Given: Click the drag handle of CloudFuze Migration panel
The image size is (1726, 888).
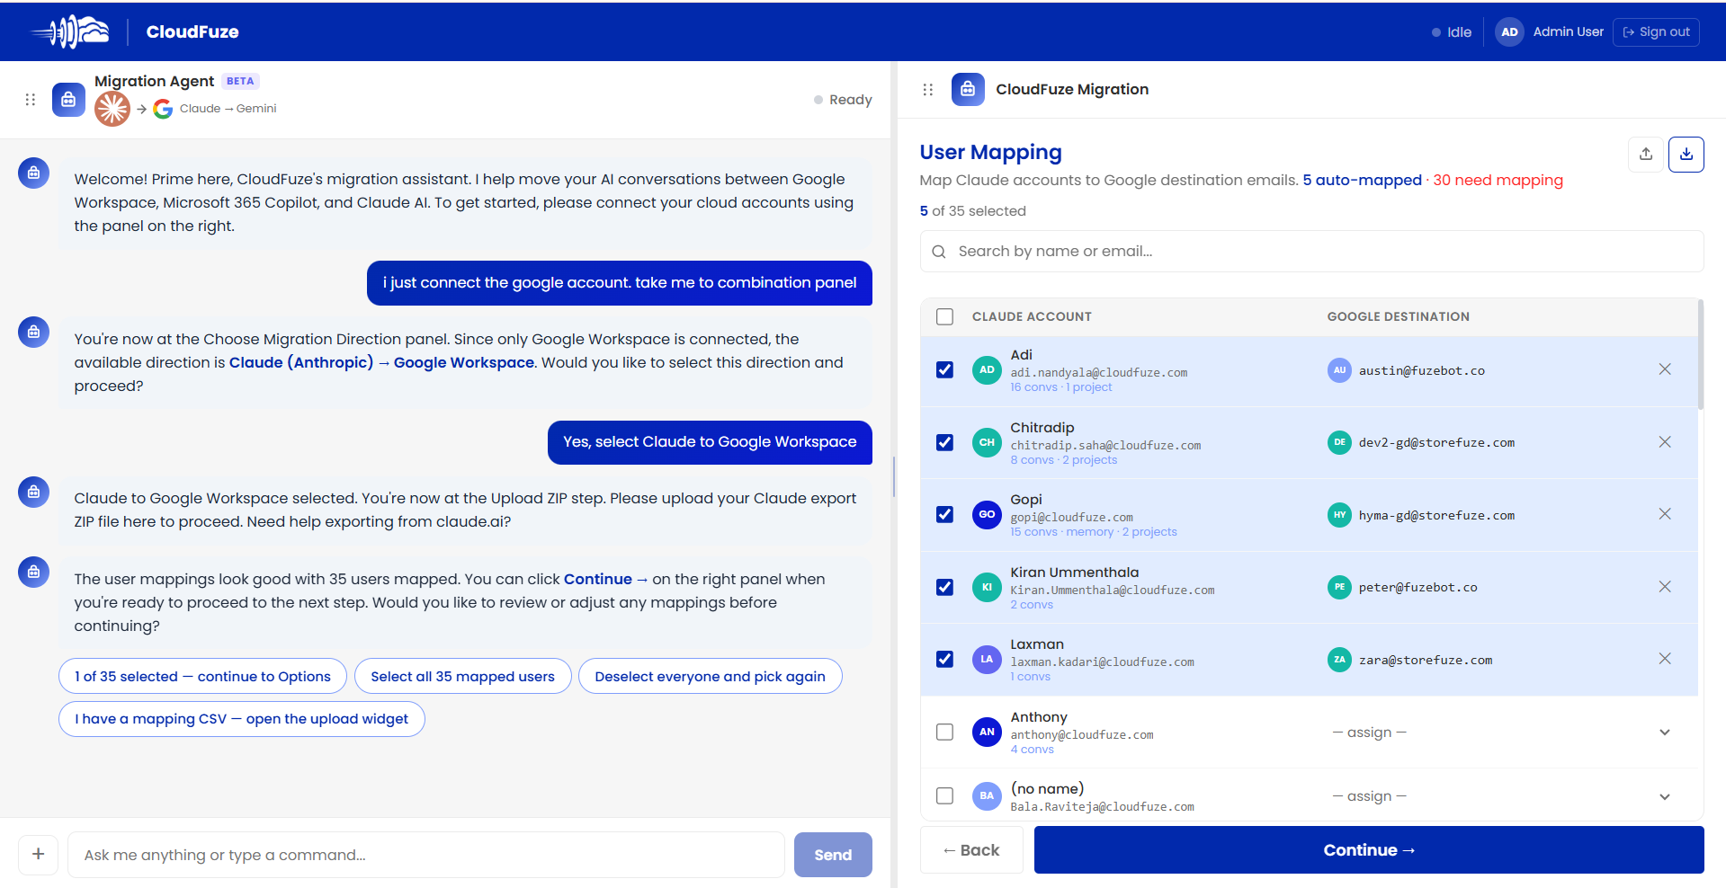Looking at the screenshot, I should click(x=928, y=90).
